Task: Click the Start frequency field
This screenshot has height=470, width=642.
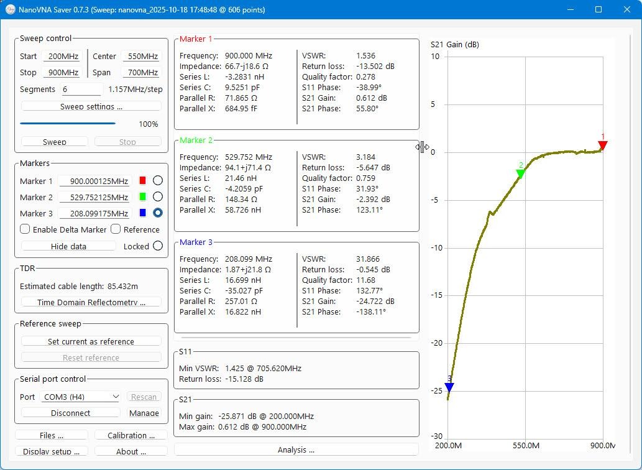Action: click(x=62, y=56)
